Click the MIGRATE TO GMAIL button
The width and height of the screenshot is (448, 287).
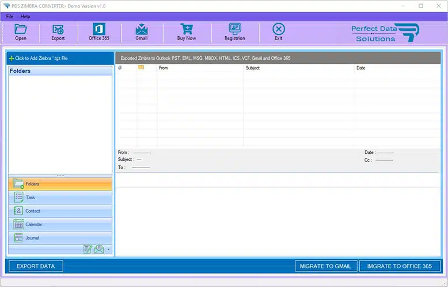326,266
